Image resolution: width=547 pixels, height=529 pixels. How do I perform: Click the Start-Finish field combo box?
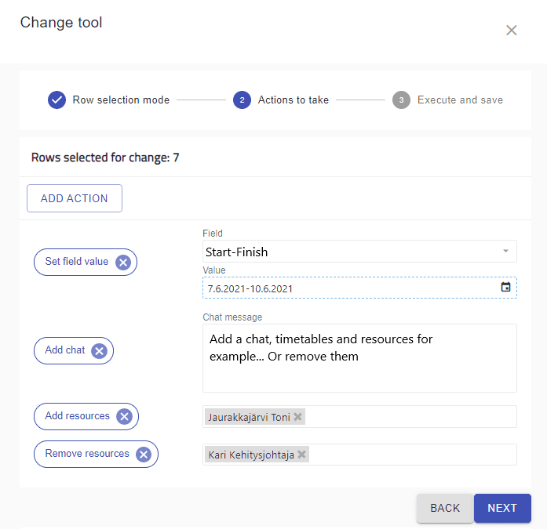(x=359, y=251)
